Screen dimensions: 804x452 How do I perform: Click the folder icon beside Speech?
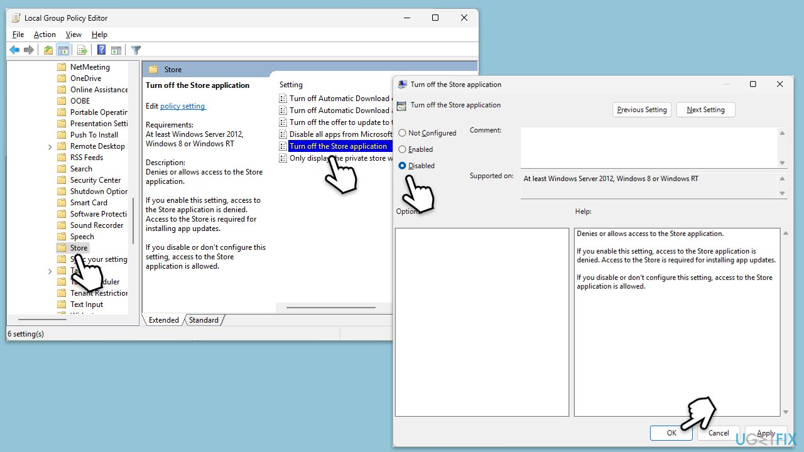pyautogui.click(x=62, y=237)
